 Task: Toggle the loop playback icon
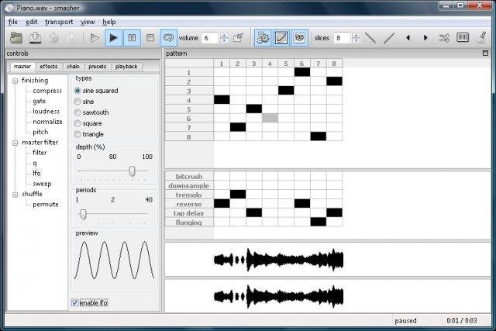(x=168, y=38)
